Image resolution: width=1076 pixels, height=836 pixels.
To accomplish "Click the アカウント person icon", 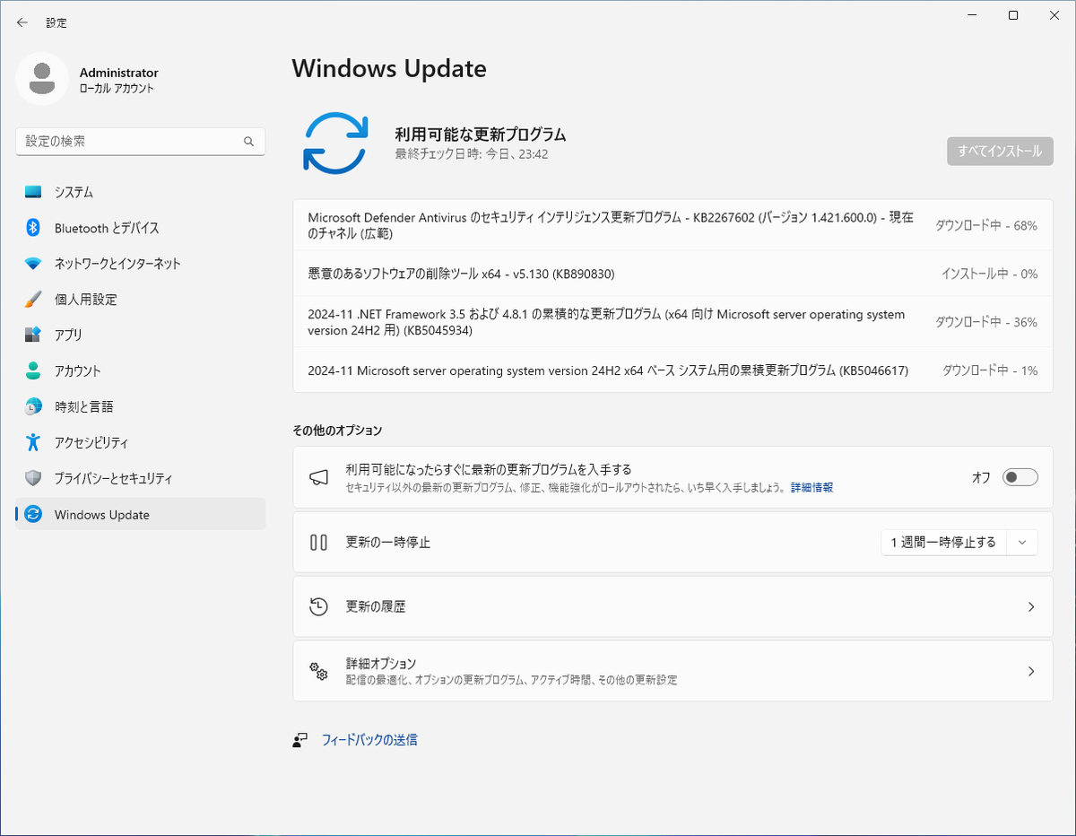I will pyautogui.click(x=33, y=370).
